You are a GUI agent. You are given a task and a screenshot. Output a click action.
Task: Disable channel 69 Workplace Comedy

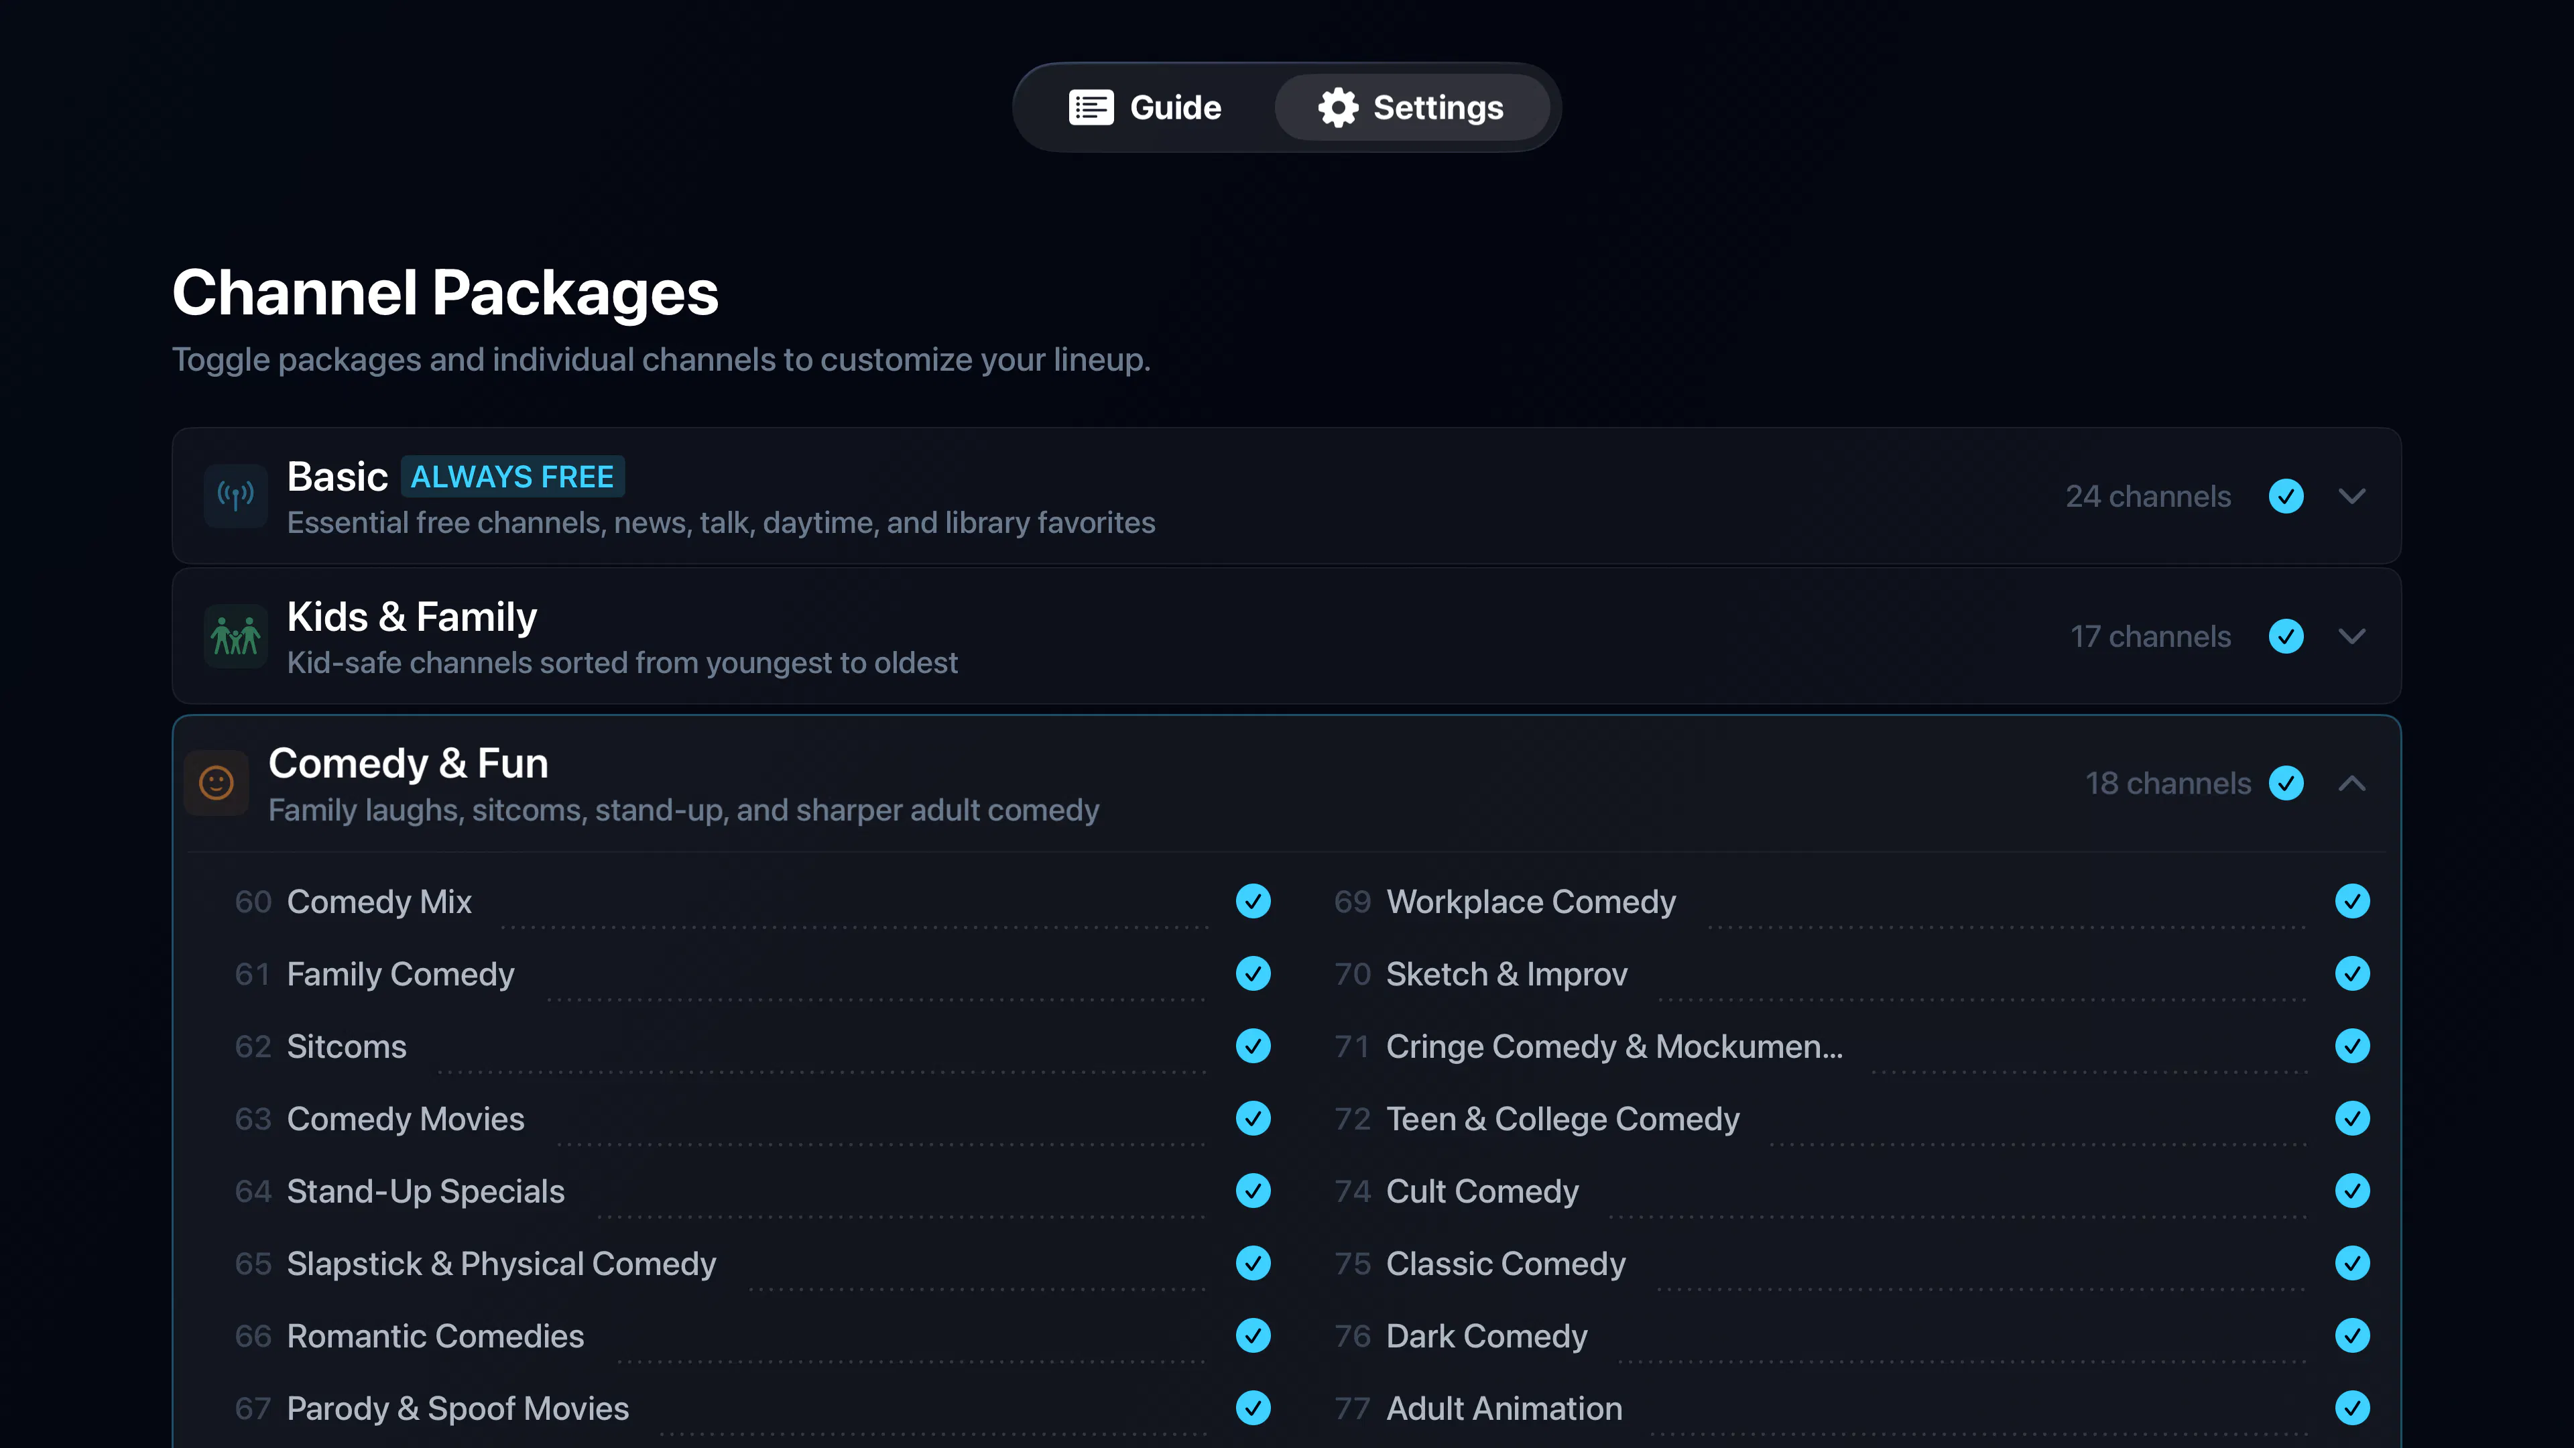click(2352, 902)
